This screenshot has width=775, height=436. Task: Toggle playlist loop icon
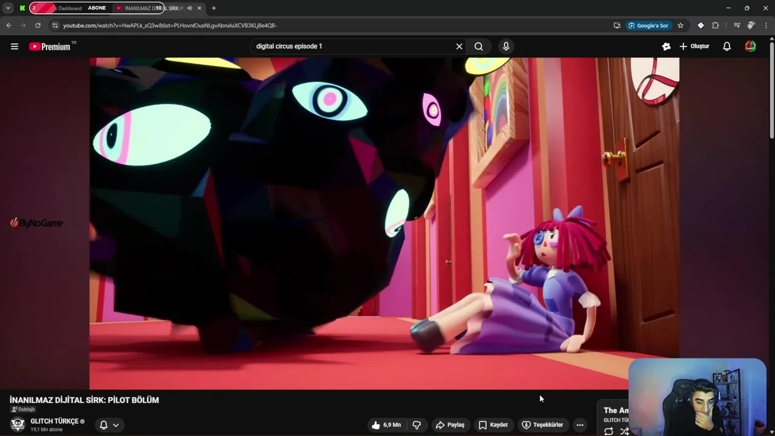click(608, 431)
